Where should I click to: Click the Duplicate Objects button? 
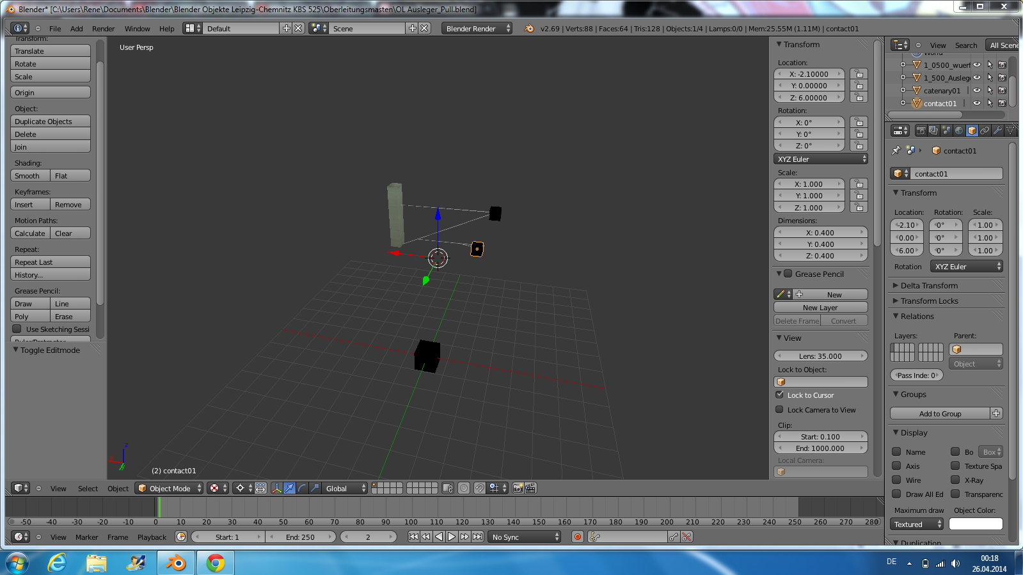pyautogui.click(x=51, y=122)
